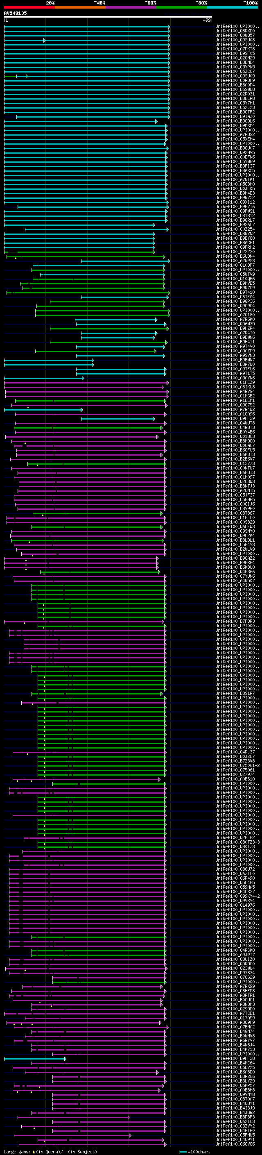Click hit label UniRef100_B9HF28
The height and width of the screenshot is (1155, 262).
click(235, 1058)
